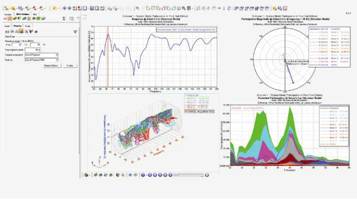357x199 pixels.
Task: Click the magnifier zoom icon in top toolbar
Action: [x=138, y=8]
